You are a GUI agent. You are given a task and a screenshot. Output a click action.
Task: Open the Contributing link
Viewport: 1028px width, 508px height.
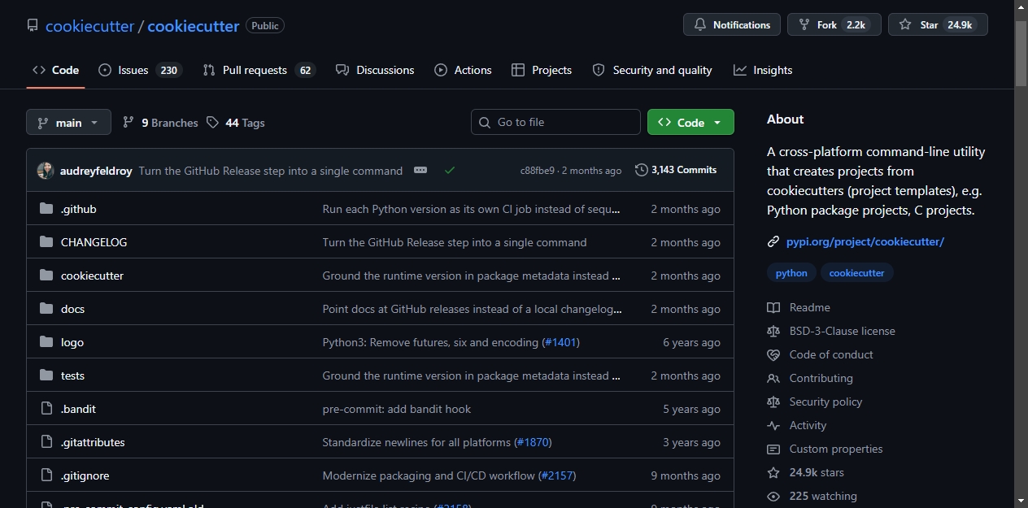[x=810, y=378]
